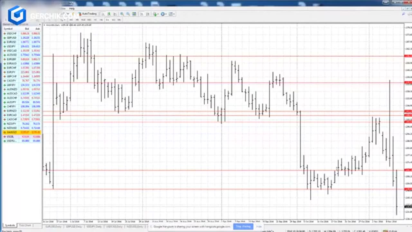412x232 pixels.
Task: Select USDCAD in Market Watch
Action: [x=22, y=51]
